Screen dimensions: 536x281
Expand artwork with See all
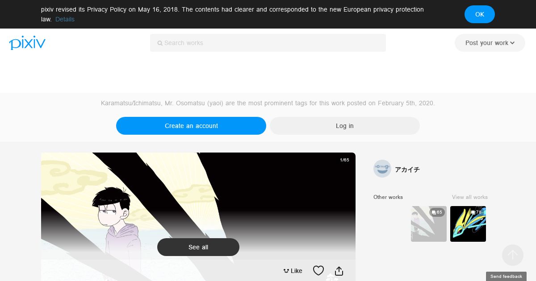click(198, 247)
